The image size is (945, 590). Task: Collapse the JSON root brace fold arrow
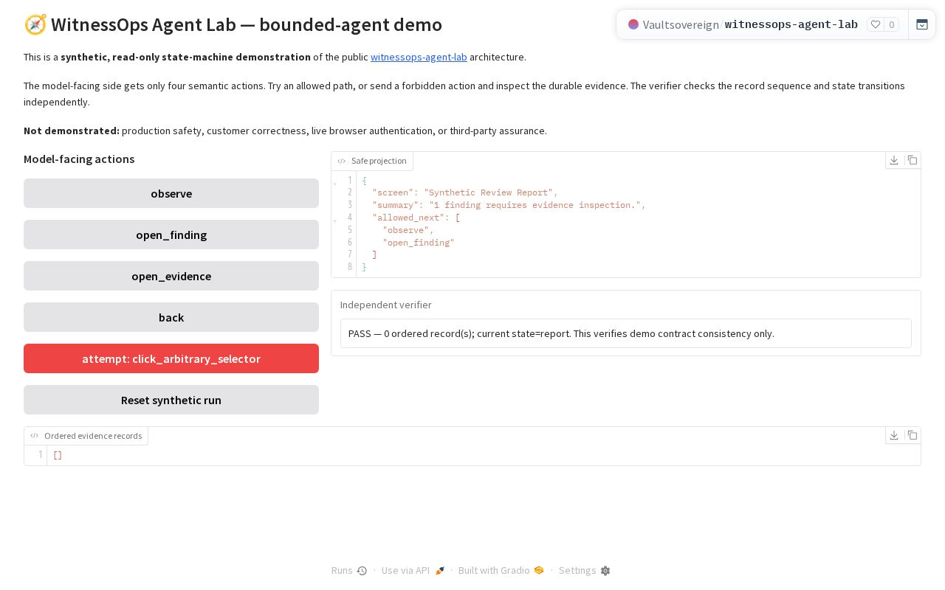click(335, 181)
